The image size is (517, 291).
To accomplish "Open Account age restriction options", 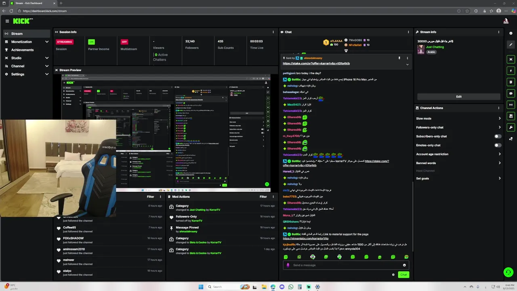I will pos(458,154).
